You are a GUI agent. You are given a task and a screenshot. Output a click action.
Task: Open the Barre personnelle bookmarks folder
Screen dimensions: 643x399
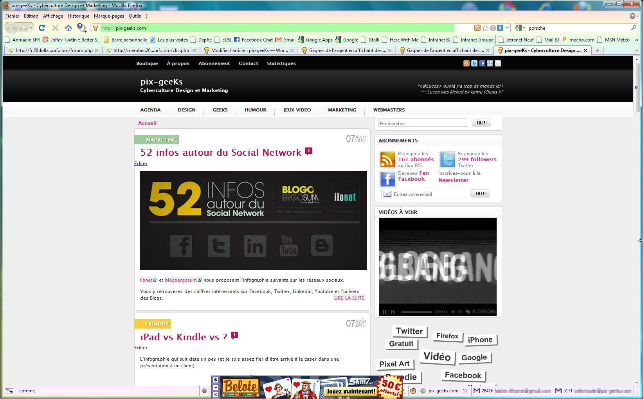click(125, 40)
